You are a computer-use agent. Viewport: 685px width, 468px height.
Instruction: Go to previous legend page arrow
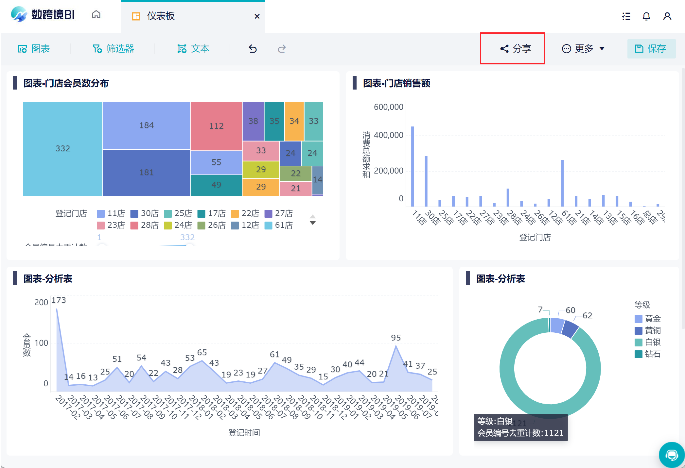click(313, 216)
